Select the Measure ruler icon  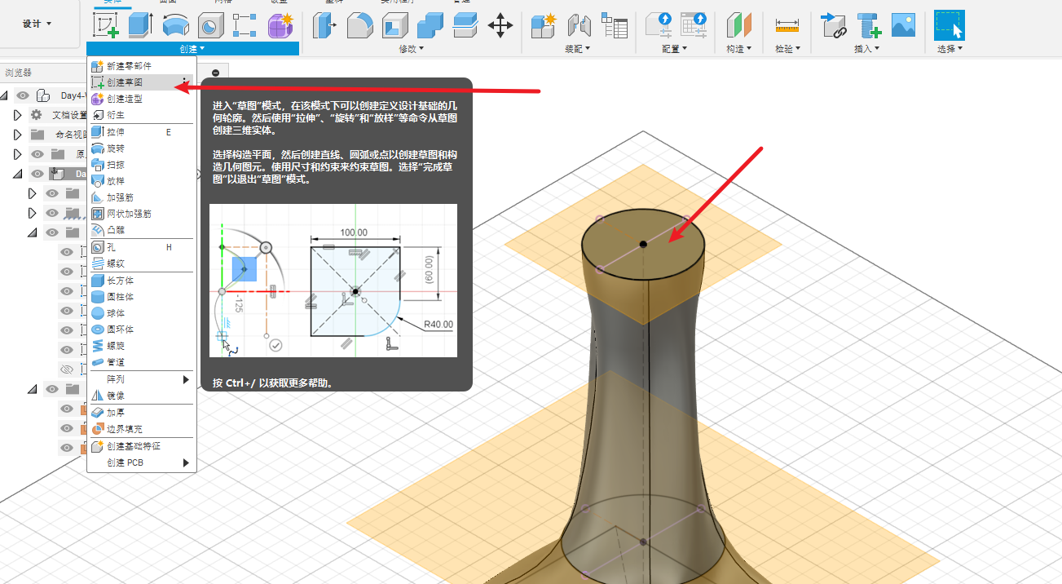pyautogui.click(x=787, y=25)
